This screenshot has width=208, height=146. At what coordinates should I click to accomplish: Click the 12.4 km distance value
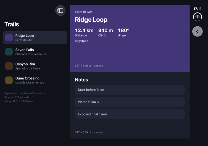coord(84,30)
